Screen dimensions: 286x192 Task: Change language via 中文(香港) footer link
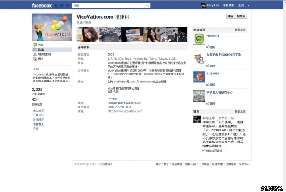click(105, 164)
